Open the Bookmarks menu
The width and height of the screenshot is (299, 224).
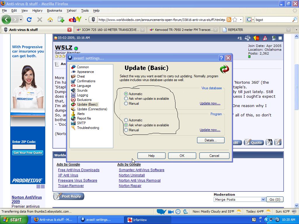[x=54, y=10]
